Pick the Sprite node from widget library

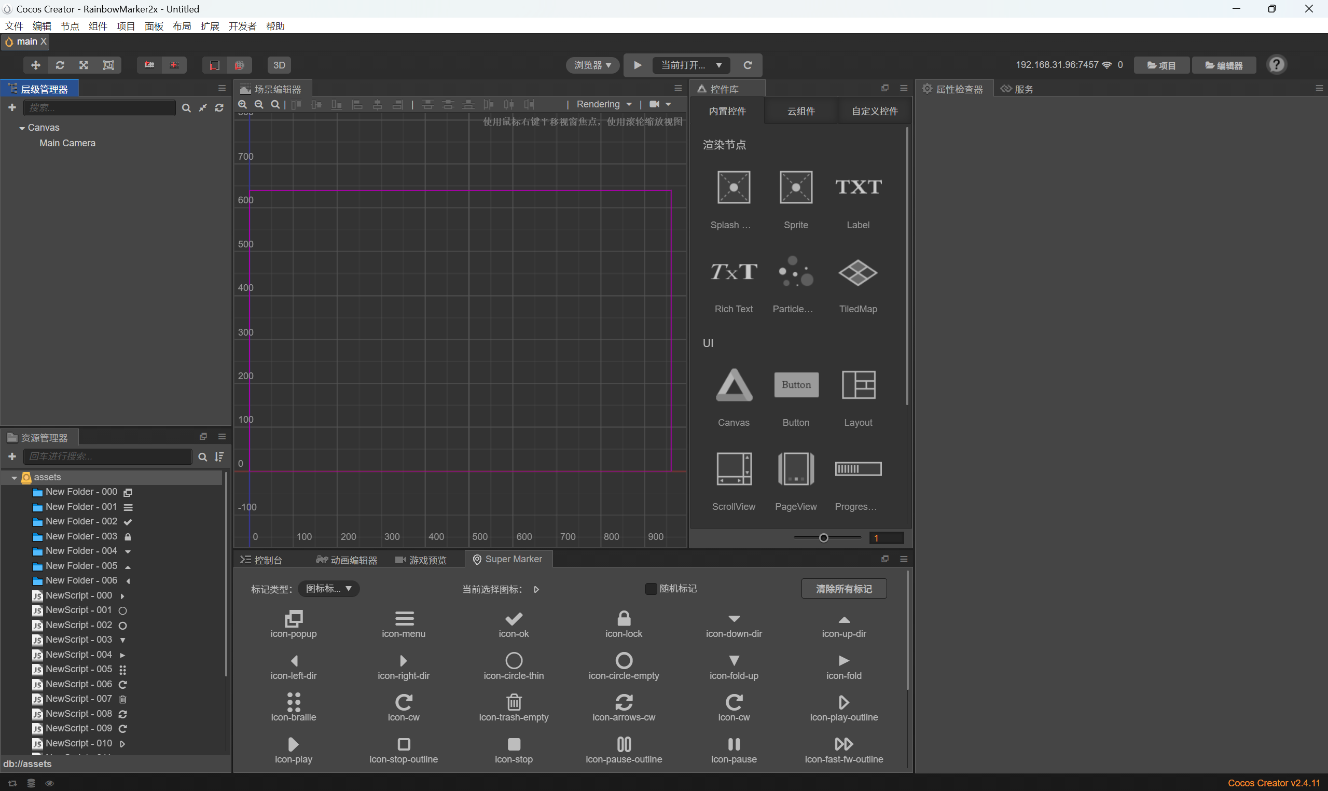click(x=796, y=188)
